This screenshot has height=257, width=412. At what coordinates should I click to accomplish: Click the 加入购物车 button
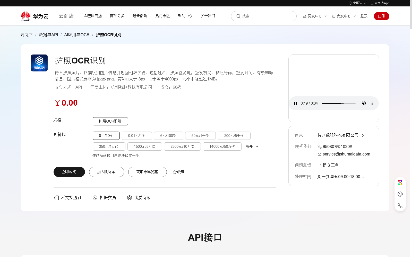click(x=106, y=172)
